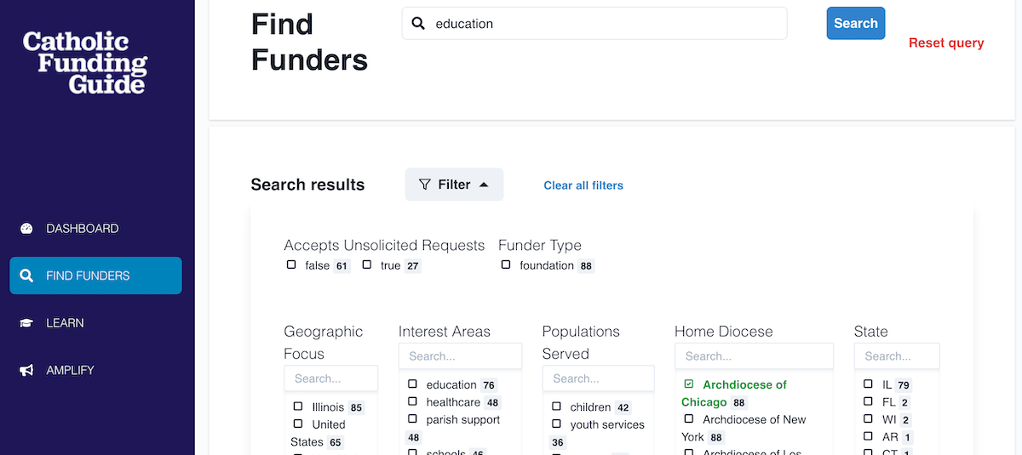Screen dimensions: 1022x455
Task: Click the funnel icon on Filter button
Action: coord(425,185)
